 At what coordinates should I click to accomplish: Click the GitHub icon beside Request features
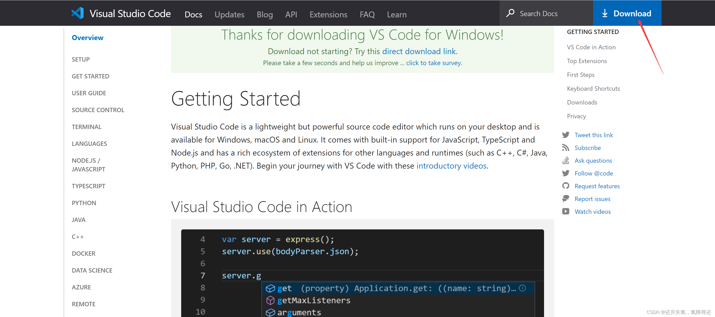click(566, 186)
